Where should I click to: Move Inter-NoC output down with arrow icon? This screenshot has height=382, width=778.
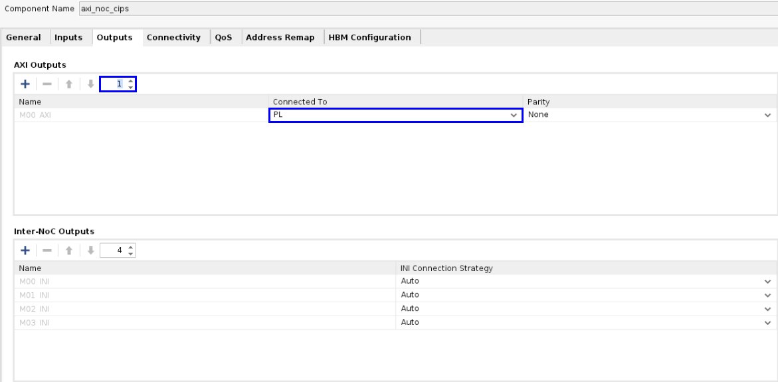point(90,250)
